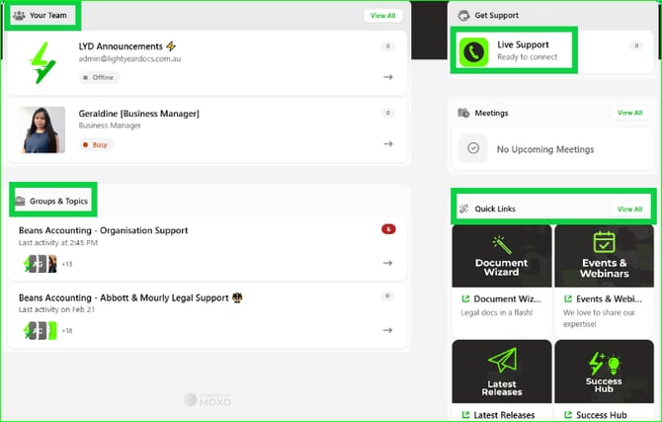
Task: Open LYD Announcements lightning bolt logo
Action: [42, 62]
